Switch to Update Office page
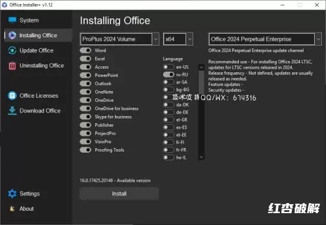Viewport: 326px width, 225px height. [39, 50]
